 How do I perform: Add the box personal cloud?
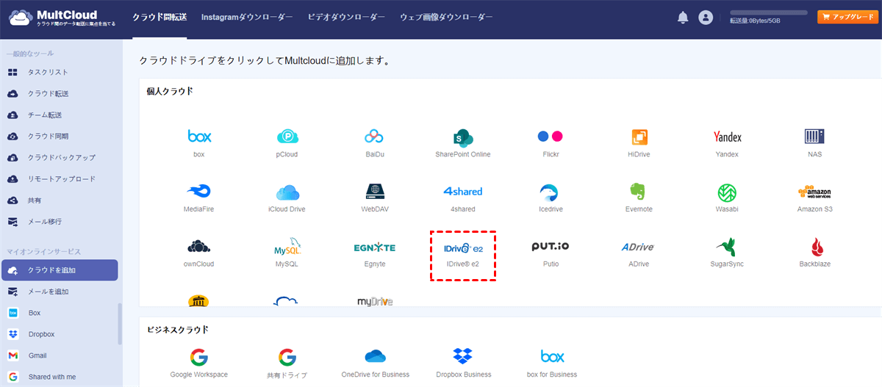[199, 137]
